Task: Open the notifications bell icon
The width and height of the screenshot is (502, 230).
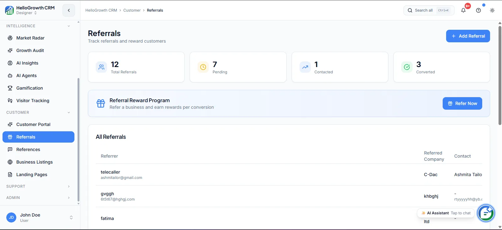Action: (463, 10)
